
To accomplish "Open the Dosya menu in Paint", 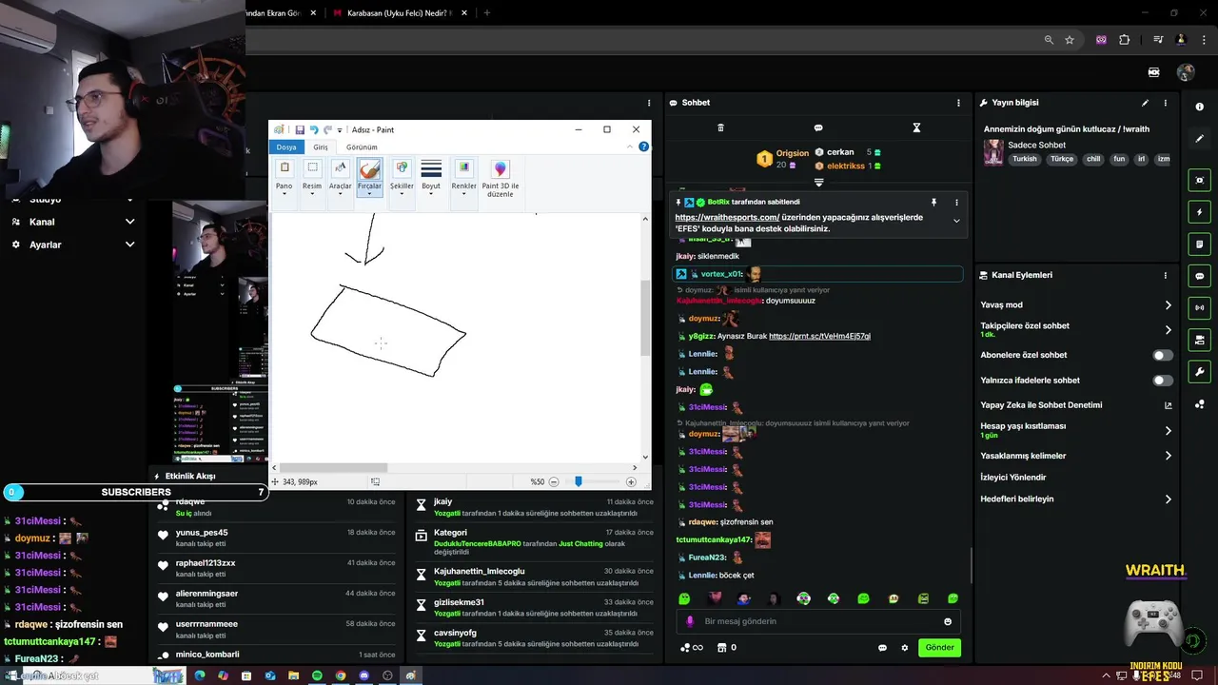I will (286, 147).
